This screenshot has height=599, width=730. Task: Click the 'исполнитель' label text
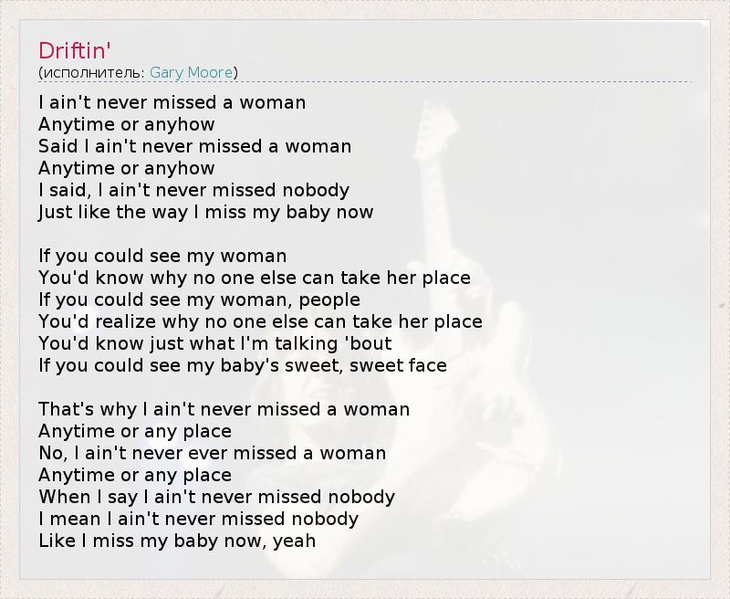(x=92, y=72)
